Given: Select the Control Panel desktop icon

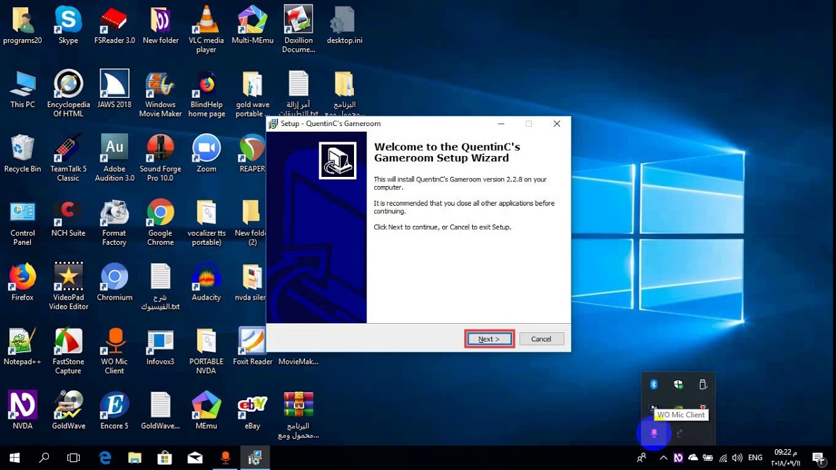Looking at the screenshot, I should (x=23, y=223).
